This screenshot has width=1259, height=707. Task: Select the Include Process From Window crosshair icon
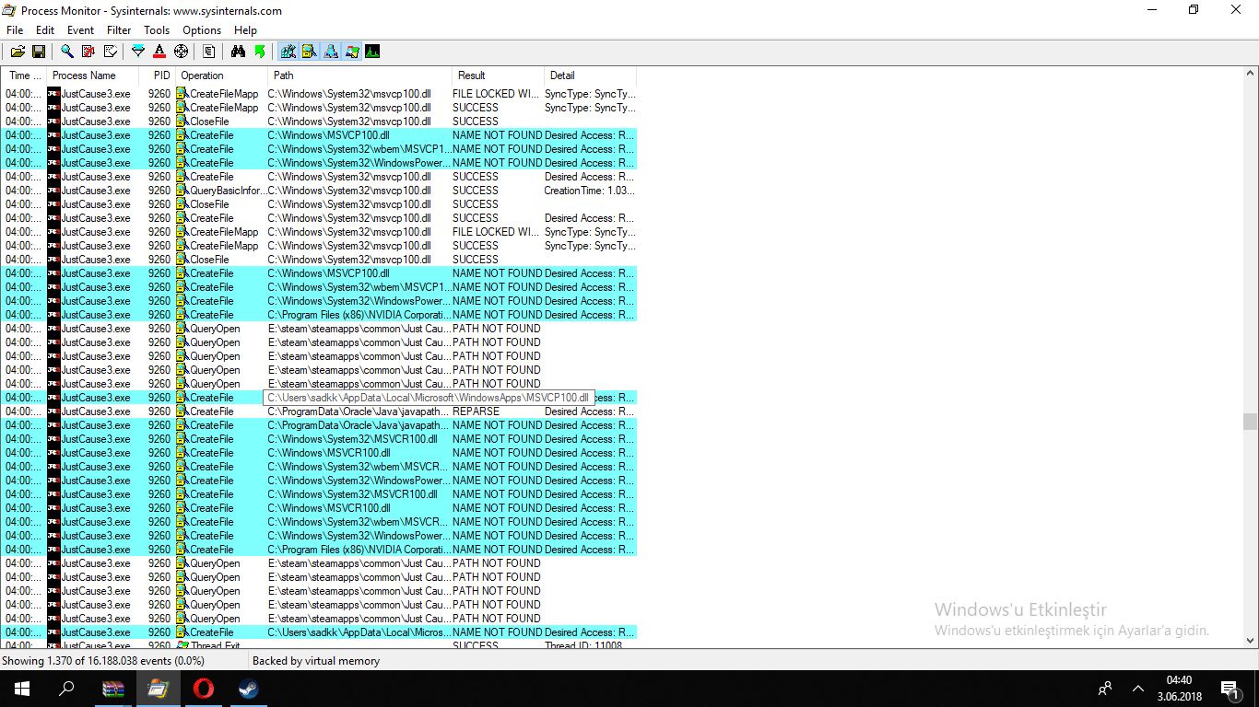[181, 52]
